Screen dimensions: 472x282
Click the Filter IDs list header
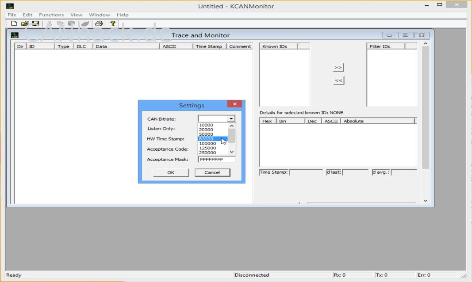pyautogui.click(x=386, y=46)
